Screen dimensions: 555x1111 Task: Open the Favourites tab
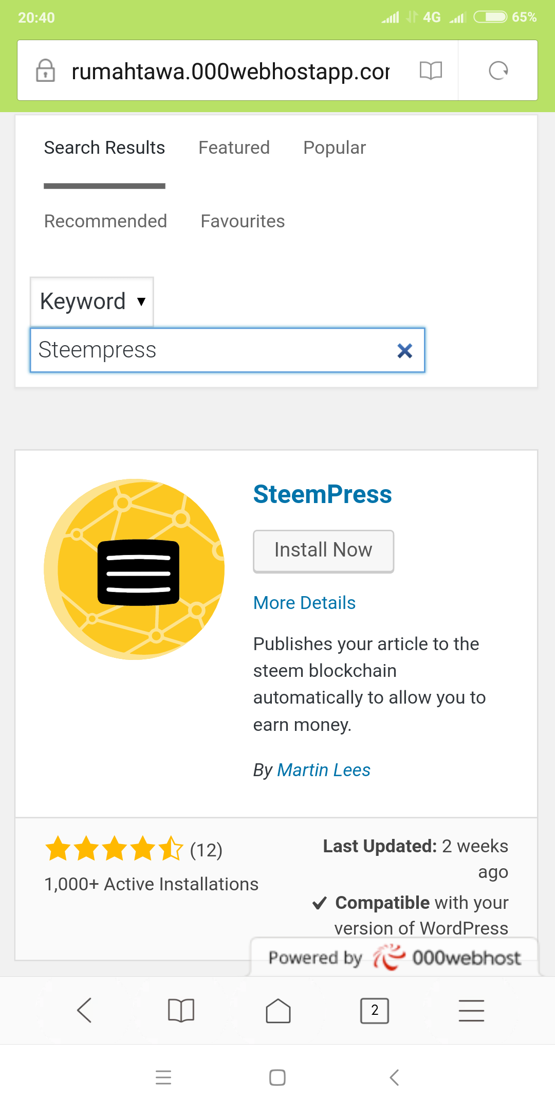click(x=243, y=222)
